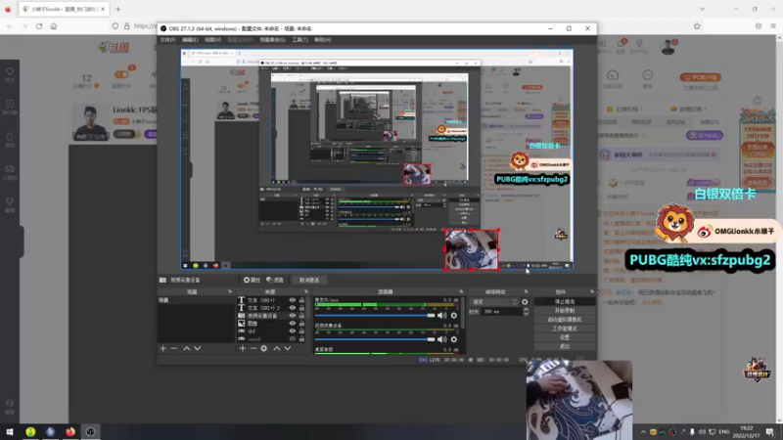Screen dimensions: 783x440
Task: Add a new source with the plus icon under the 来源 list
Action: pyautogui.click(x=242, y=348)
